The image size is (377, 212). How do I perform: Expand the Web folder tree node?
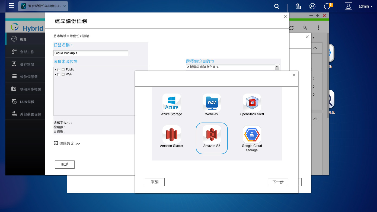click(55, 75)
